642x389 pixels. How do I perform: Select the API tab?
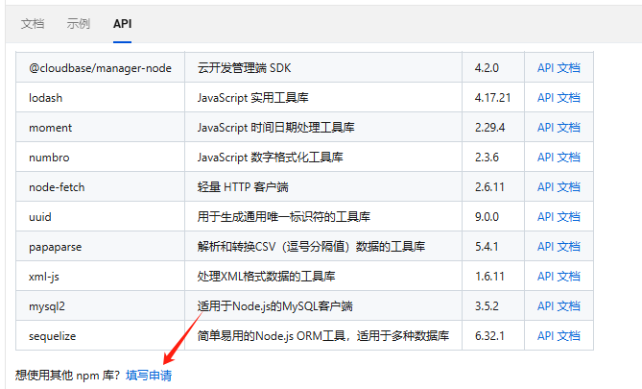click(x=123, y=24)
